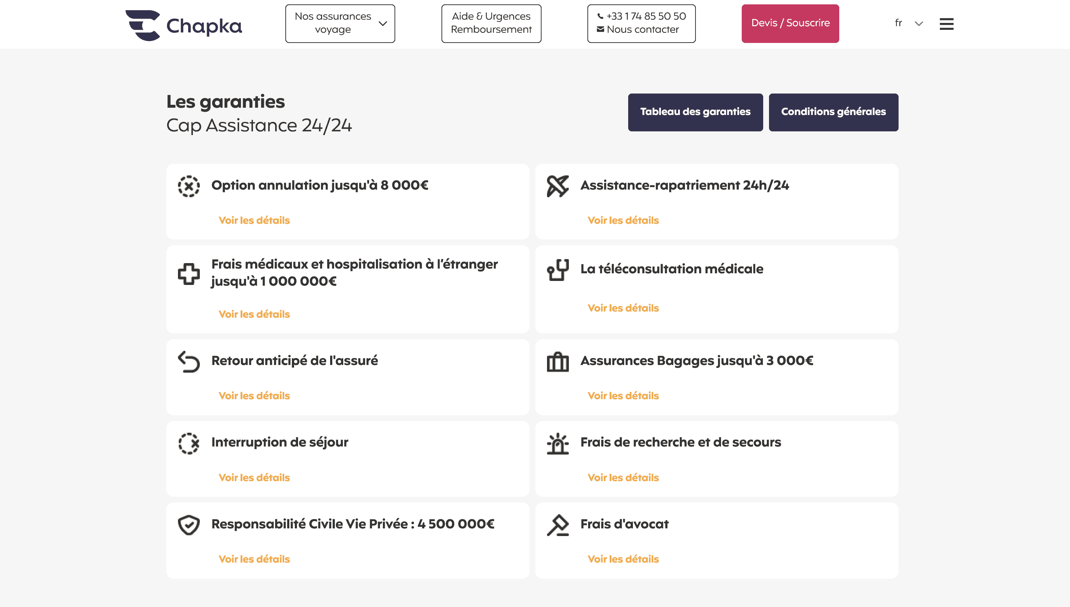Click the siren search-and-rescue icon
Screen dimensions: 1070x607
558,443
